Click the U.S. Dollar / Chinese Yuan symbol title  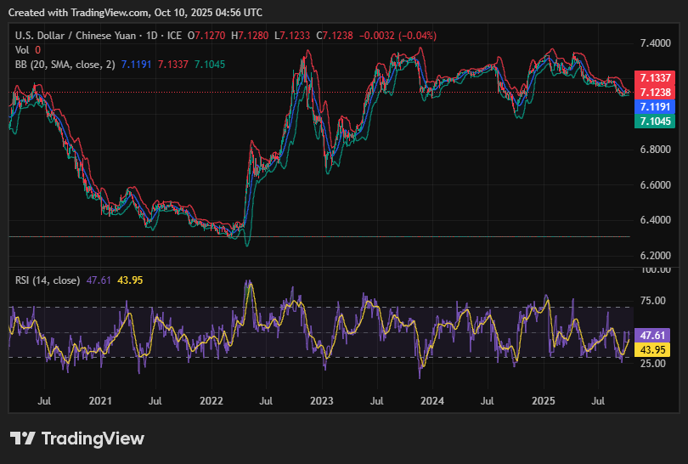(80, 35)
